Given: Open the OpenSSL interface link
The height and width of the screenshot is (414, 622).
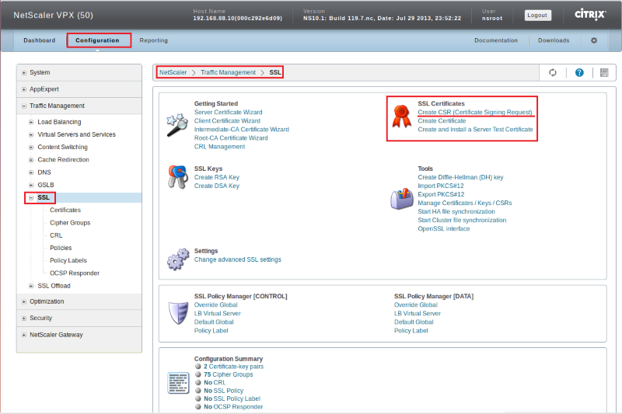Looking at the screenshot, I should coord(443,228).
